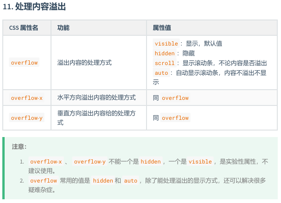Click the '属性值' column header

click(162, 28)
